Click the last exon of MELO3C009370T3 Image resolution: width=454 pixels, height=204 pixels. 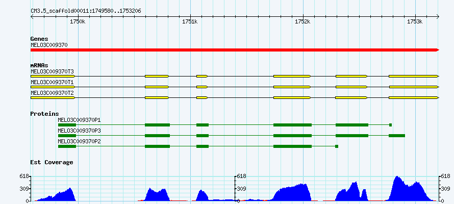(414, 76)
